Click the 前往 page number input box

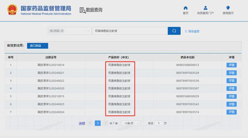click(x=159, y=123)
